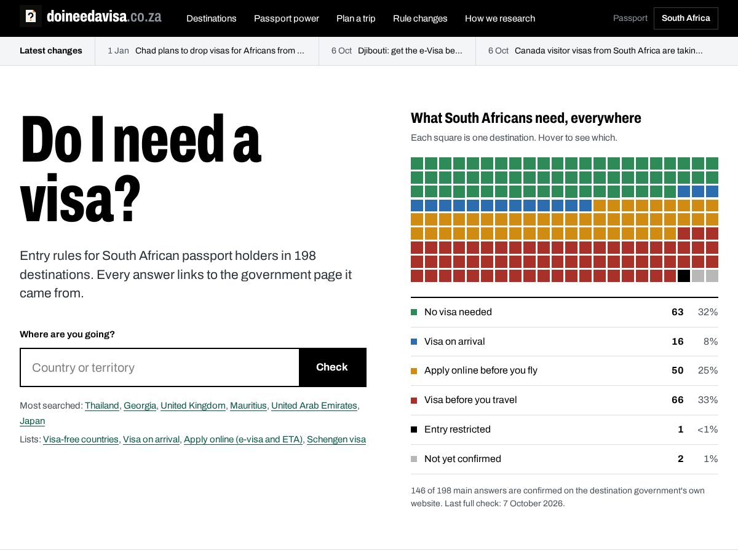The height and width of the screenshot is (553, 738).
Task: Select Visa on arrival legend label
Action: (x=454, y=342)
